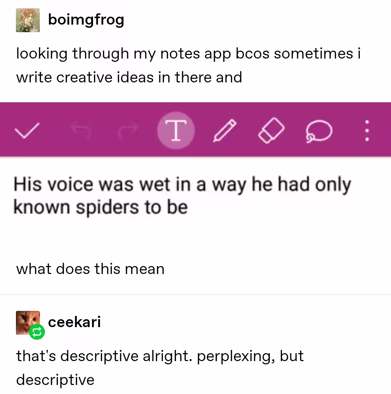Click the green reblog badge on the avatar
Screen dimensions: 391x394
37,332
